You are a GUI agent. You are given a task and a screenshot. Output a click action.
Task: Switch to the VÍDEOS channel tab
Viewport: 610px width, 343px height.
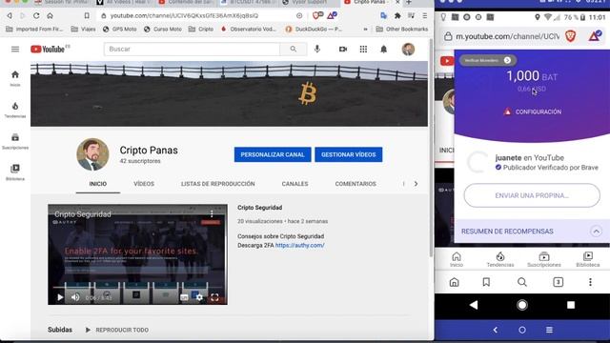click(144, 184)
